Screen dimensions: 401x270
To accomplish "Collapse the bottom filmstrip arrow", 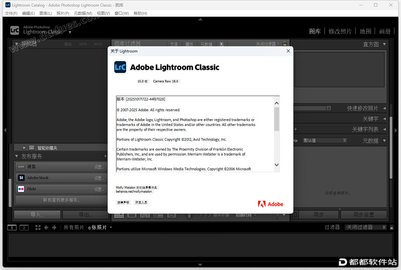I will 200,265.
